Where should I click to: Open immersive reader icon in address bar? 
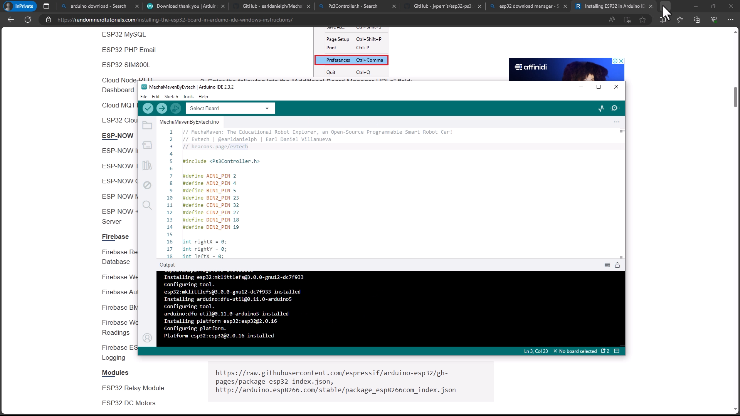[627, 20]
